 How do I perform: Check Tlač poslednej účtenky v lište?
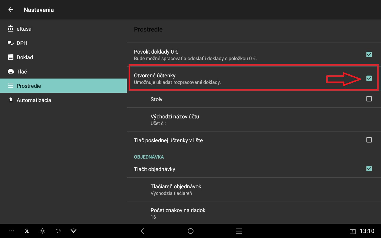[x=369, y=140]
